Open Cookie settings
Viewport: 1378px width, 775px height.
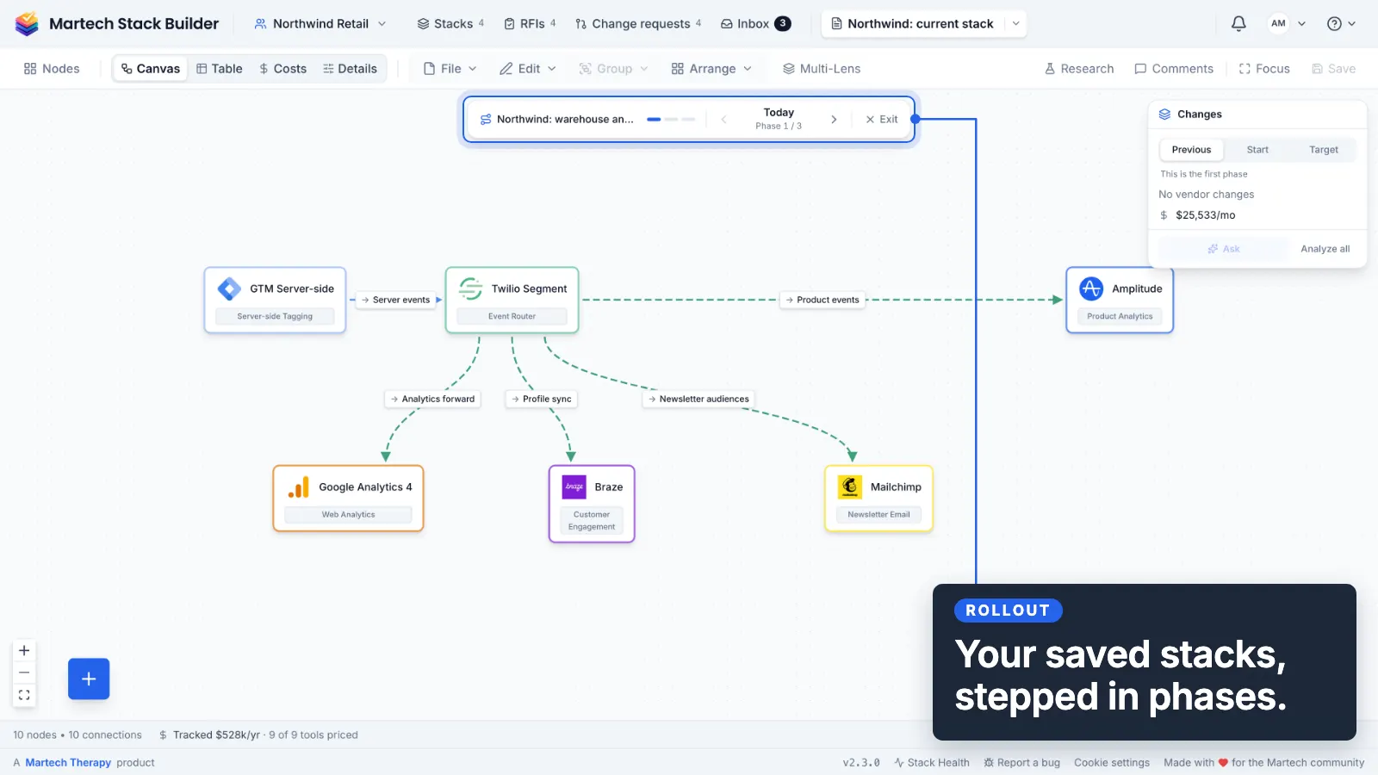pyautogui.click(x=1112, y=763)
